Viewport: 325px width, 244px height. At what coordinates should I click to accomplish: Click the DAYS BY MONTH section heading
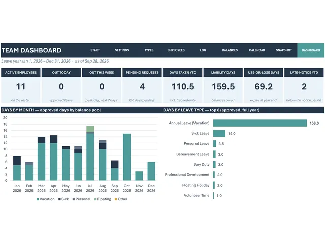click(51, 110)
